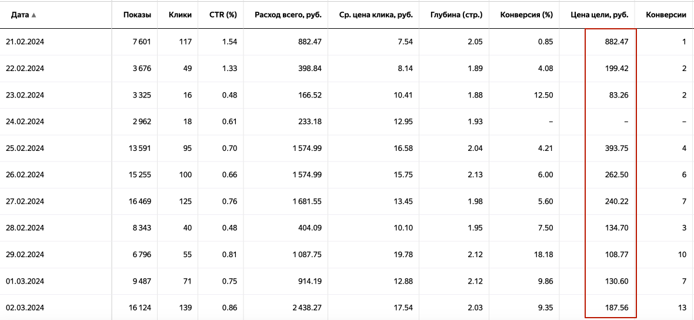Click the 24.02.2024 date cell
The height and width of the screenshot is (320, 694).
point(25,122)
